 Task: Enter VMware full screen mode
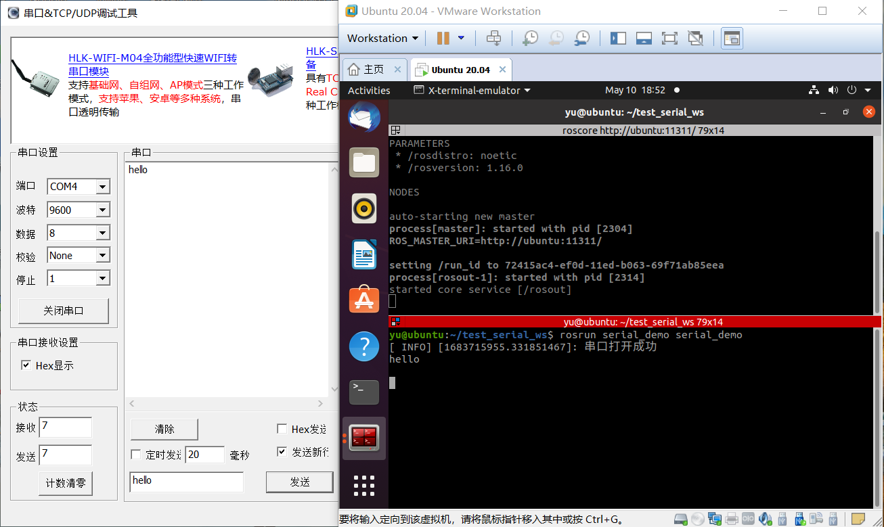coord(669,38)
